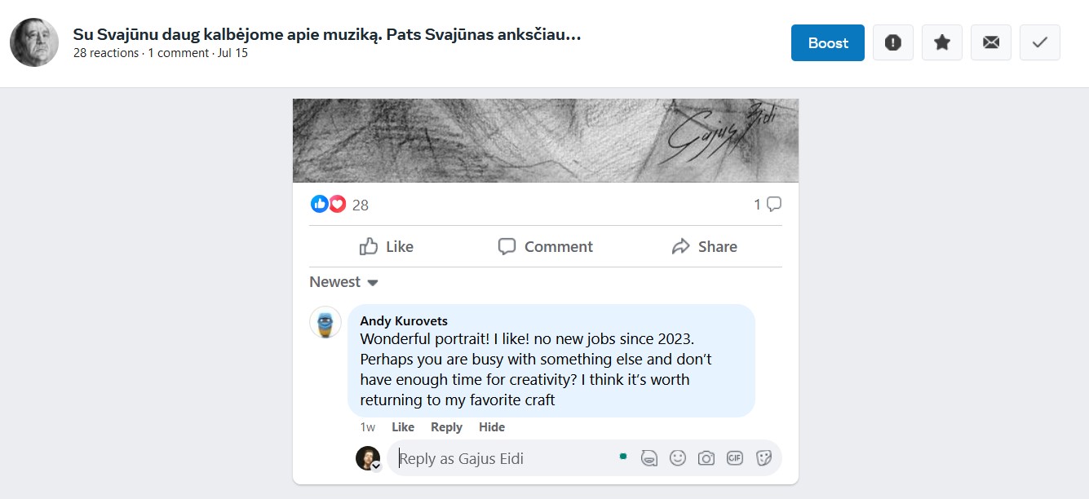Click the envelope mail icon

[991, 43]
